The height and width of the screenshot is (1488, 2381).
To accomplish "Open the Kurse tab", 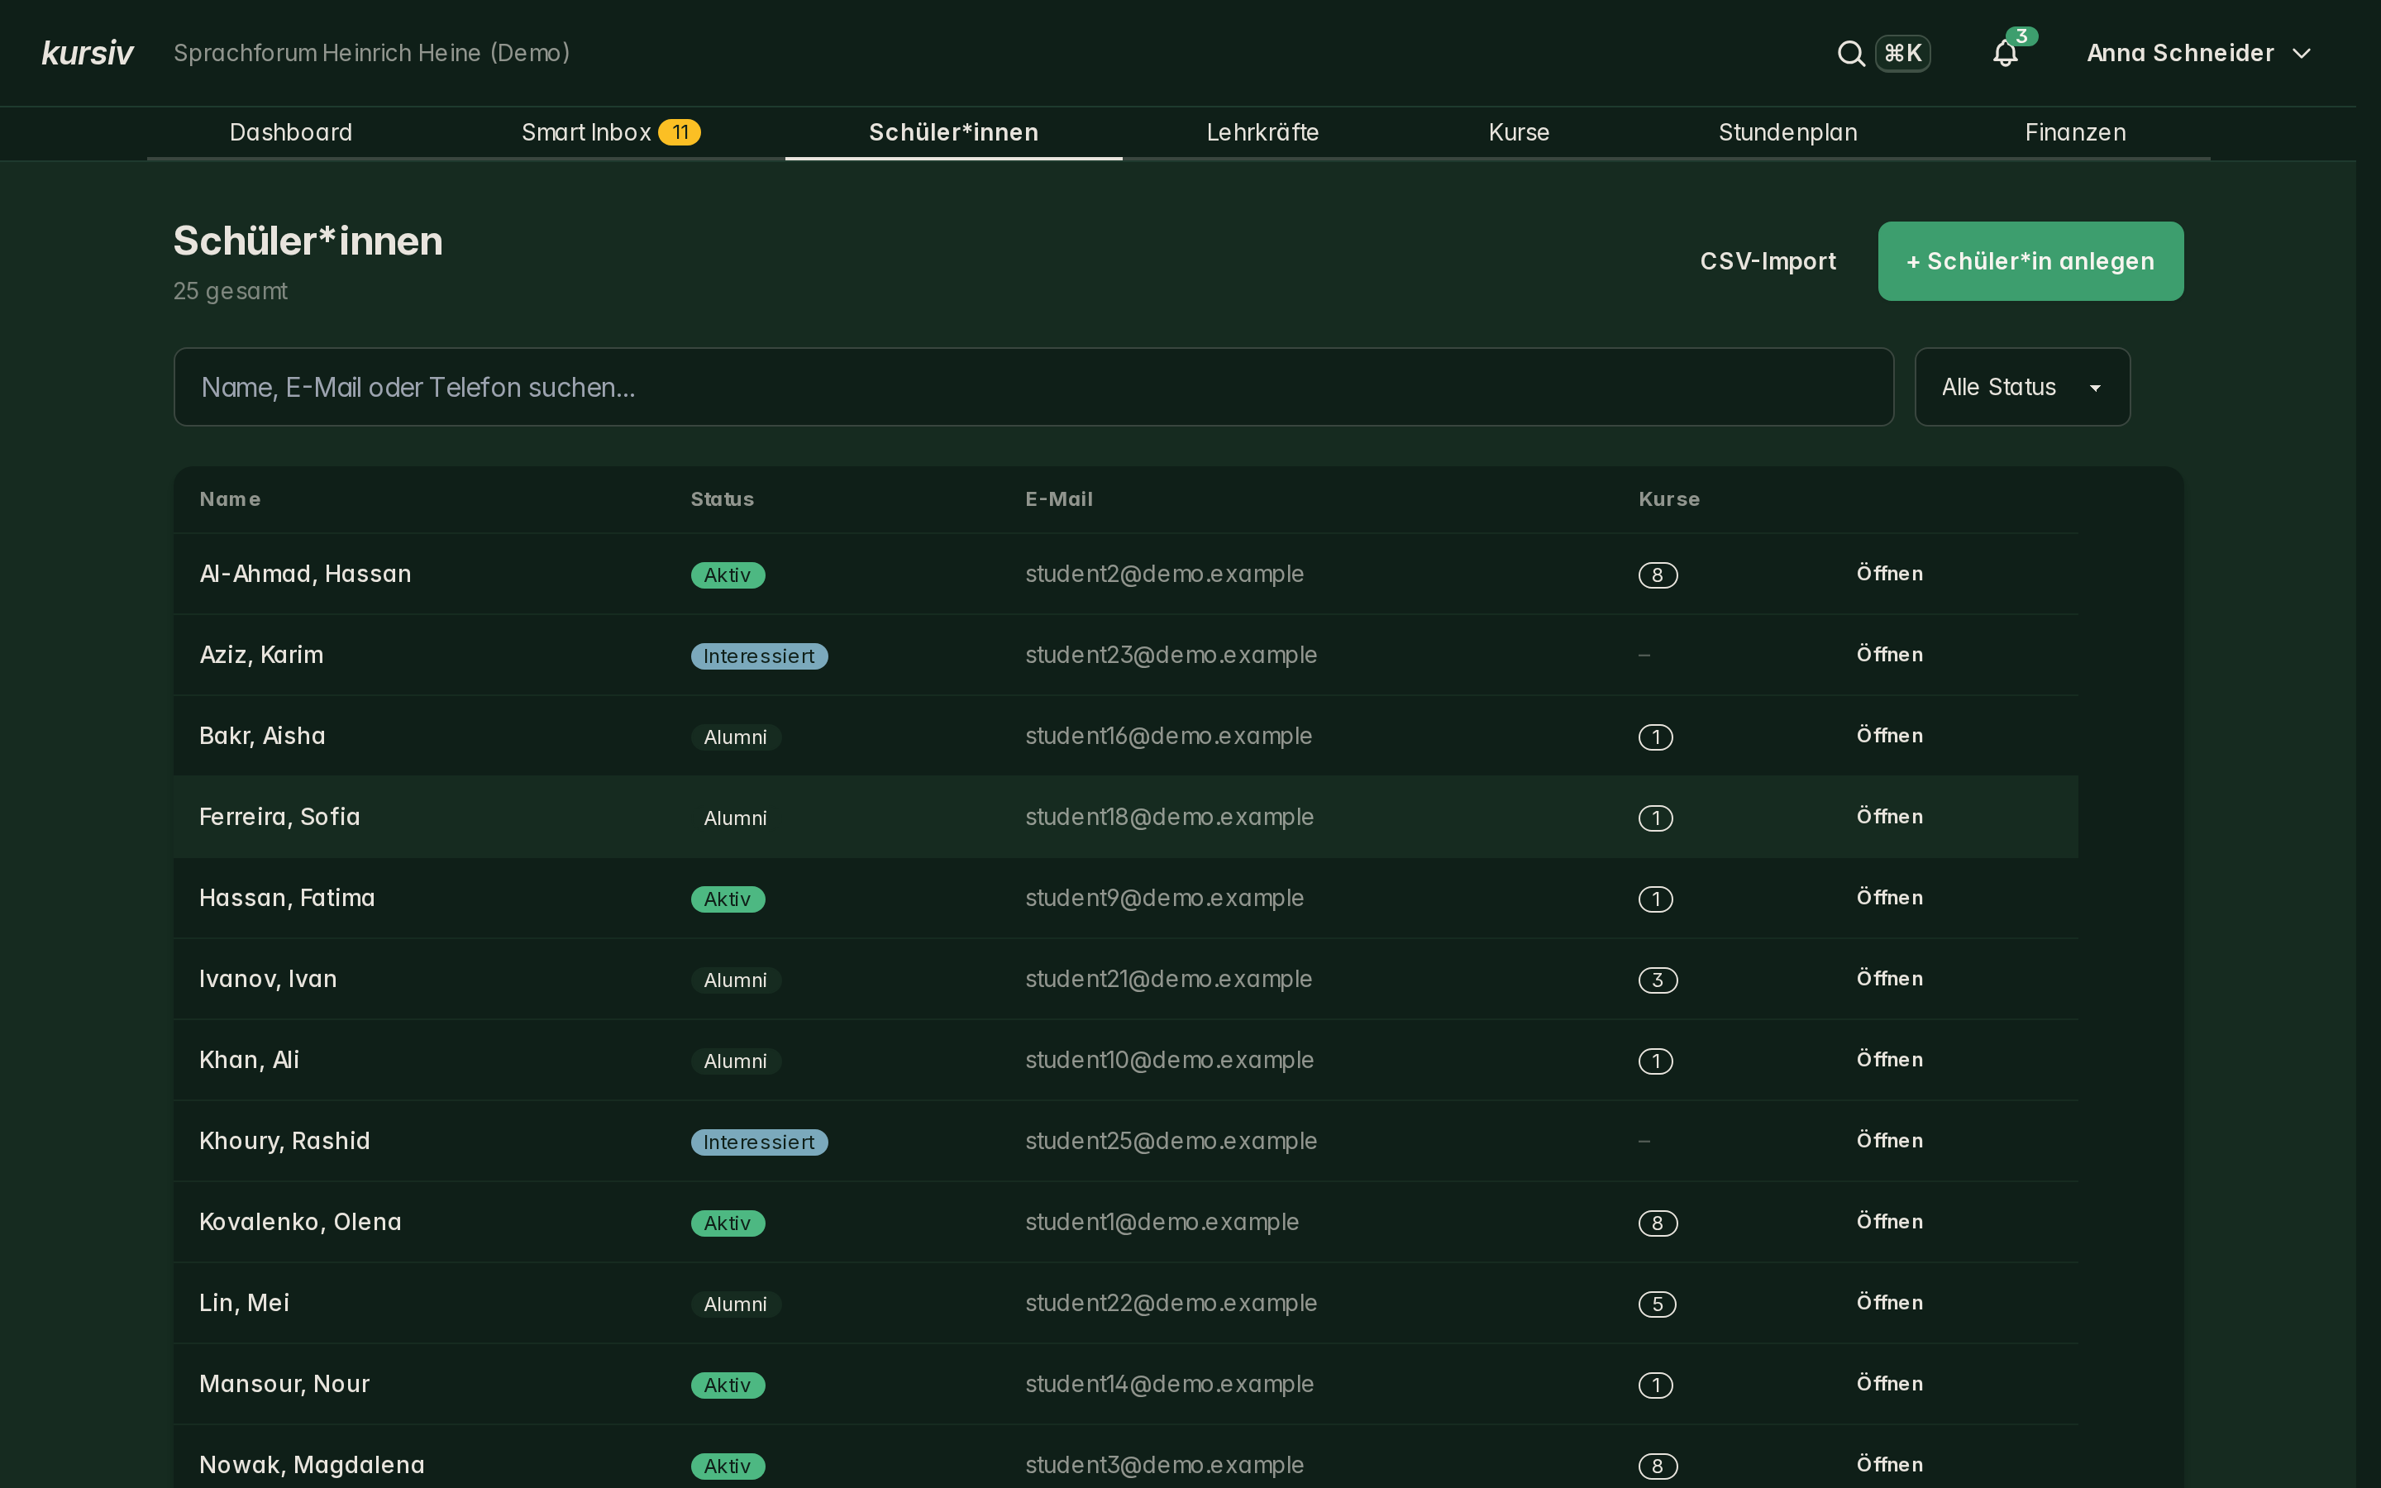I will (1518, 133).
